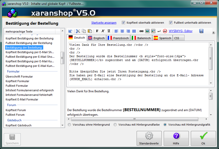This screenshot has height=149, width=219.
Task: Click HTML editor vertical scrollbar thumb
Action: click(211, 58)
